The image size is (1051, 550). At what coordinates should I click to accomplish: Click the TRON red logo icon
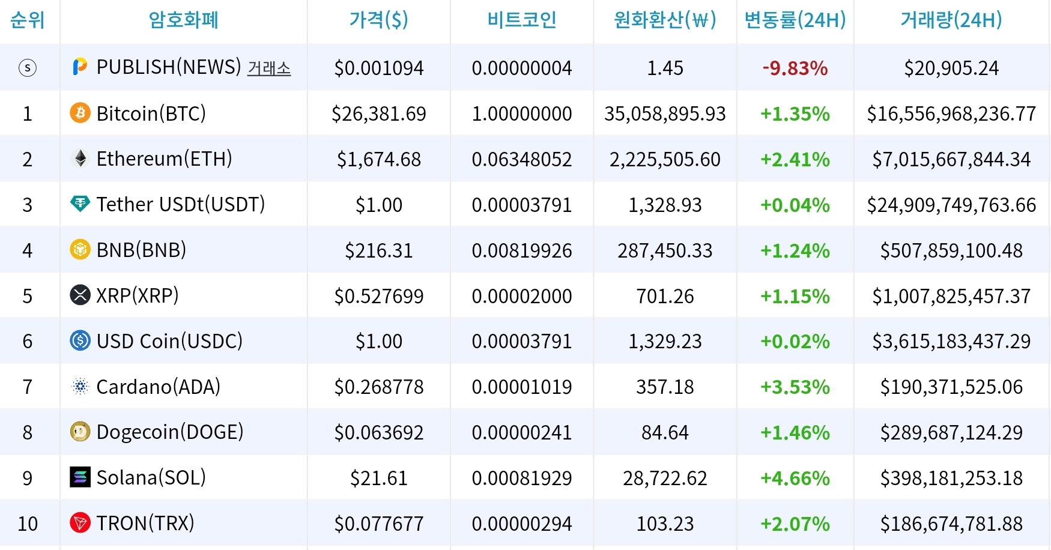click(x=80, y=523)
